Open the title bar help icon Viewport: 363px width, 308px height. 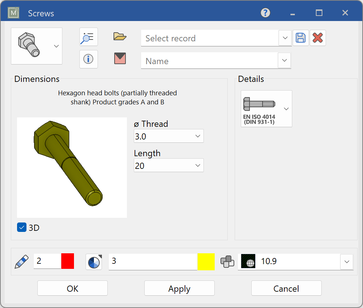point(265,13)
